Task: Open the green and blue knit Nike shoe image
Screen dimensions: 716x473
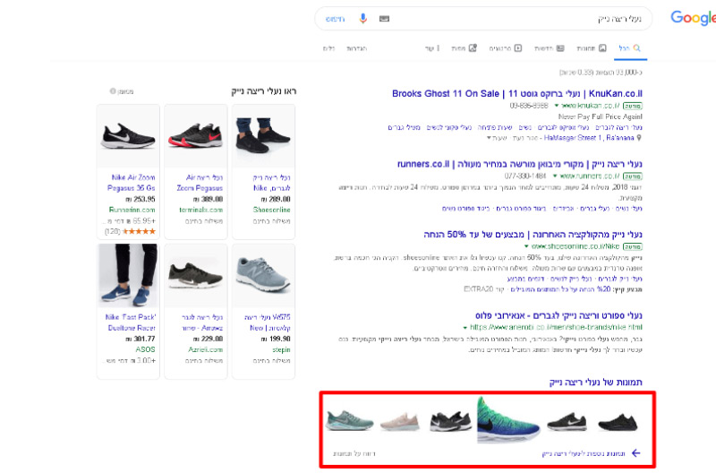Action: point(508,419)
